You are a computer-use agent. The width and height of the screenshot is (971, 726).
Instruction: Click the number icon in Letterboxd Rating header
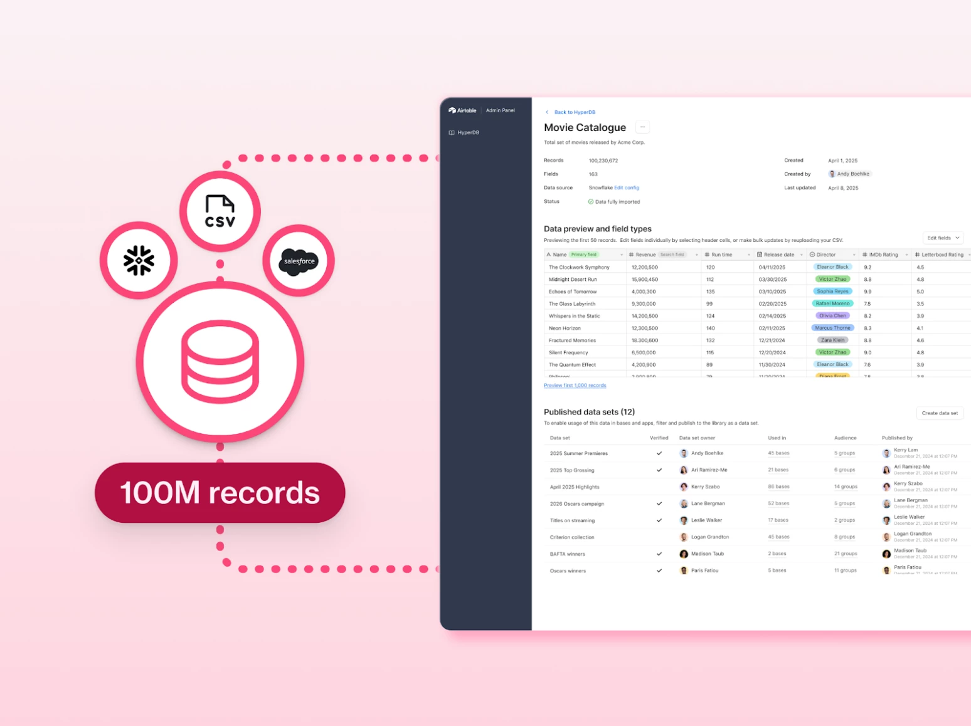(918, 255)
